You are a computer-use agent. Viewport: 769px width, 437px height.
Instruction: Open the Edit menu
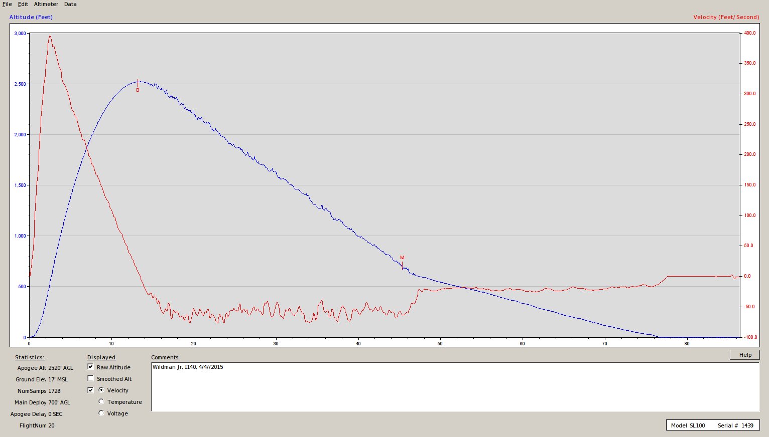coord(23,4)
